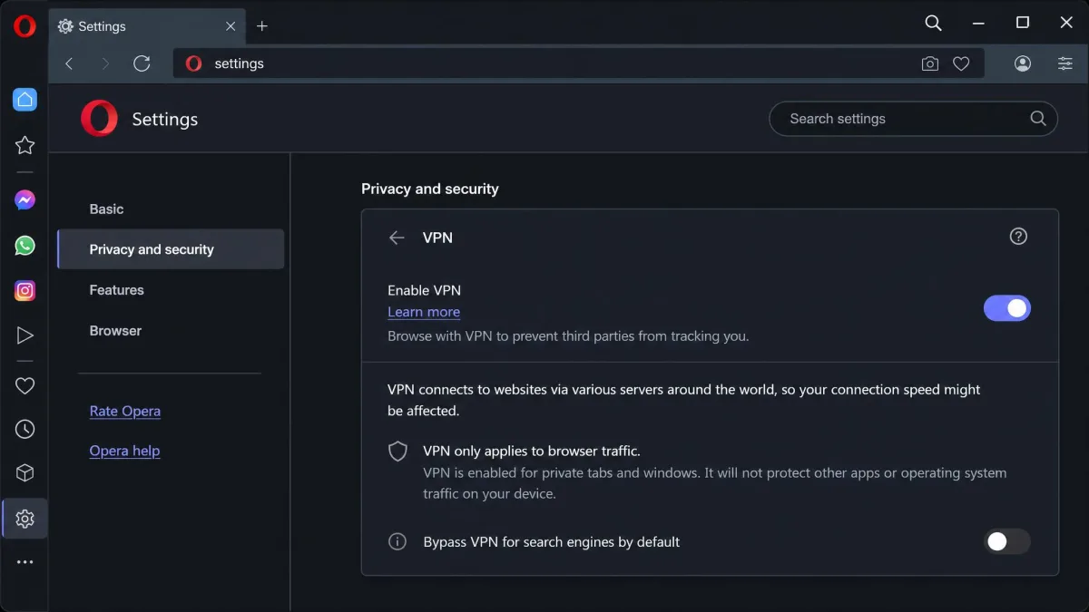Click the Opera icon in address bar
The width and height of the screenshot is (1089, 612).
193,63
